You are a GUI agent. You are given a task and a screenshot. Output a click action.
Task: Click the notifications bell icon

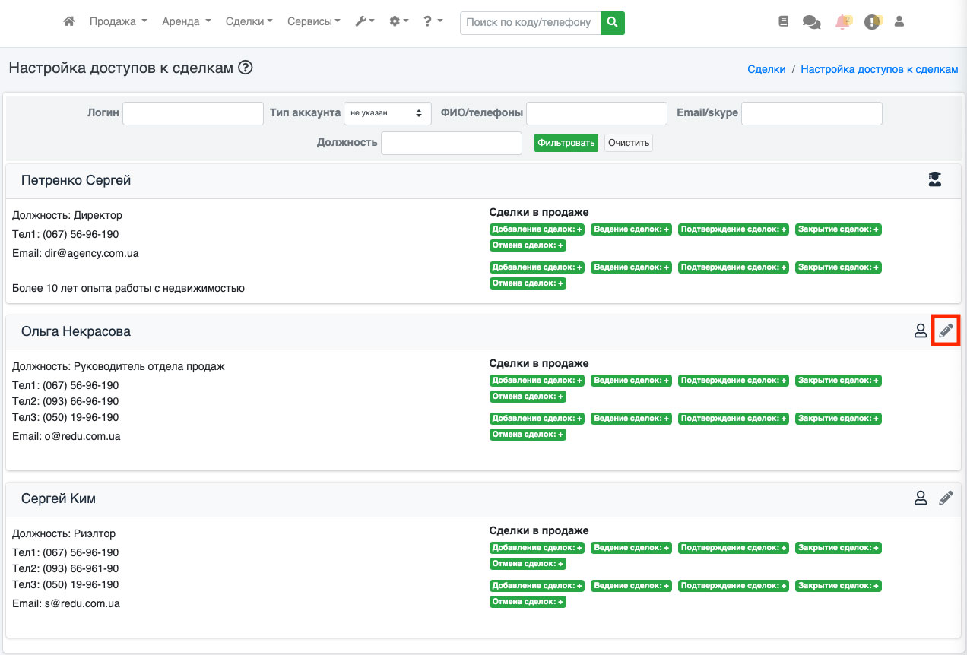point(842,22)
